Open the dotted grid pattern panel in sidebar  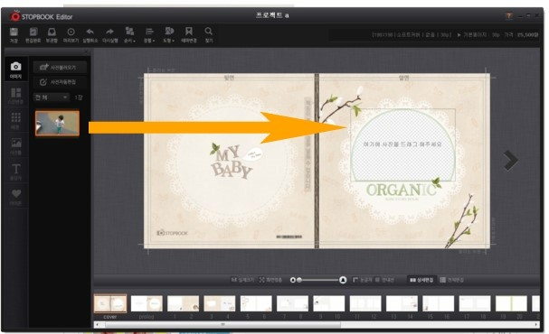click(15, 121)
